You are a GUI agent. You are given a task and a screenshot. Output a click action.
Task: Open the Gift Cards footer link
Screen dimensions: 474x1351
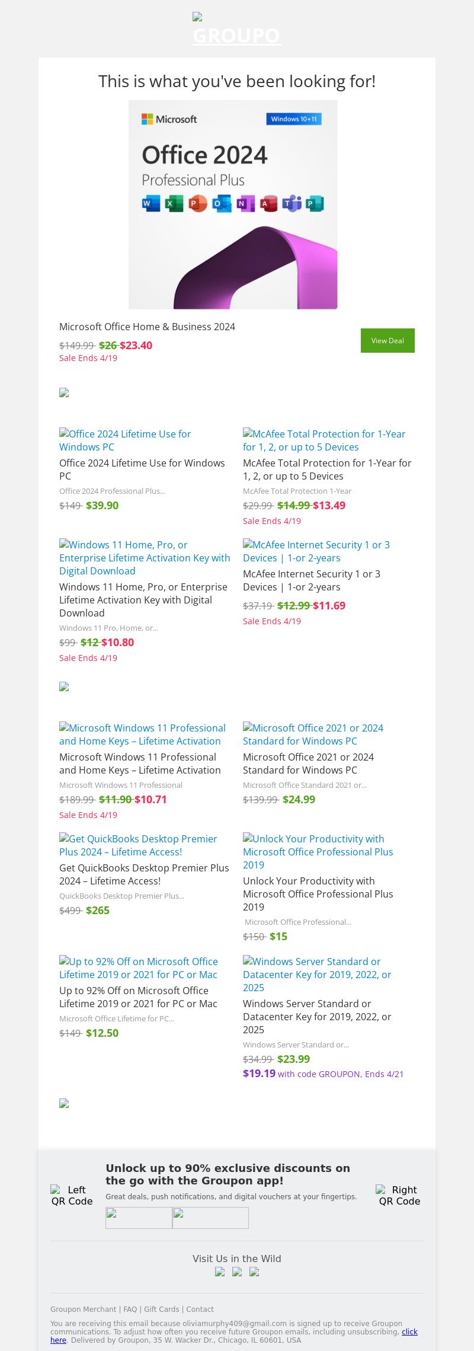click(x=161, y=1310)
